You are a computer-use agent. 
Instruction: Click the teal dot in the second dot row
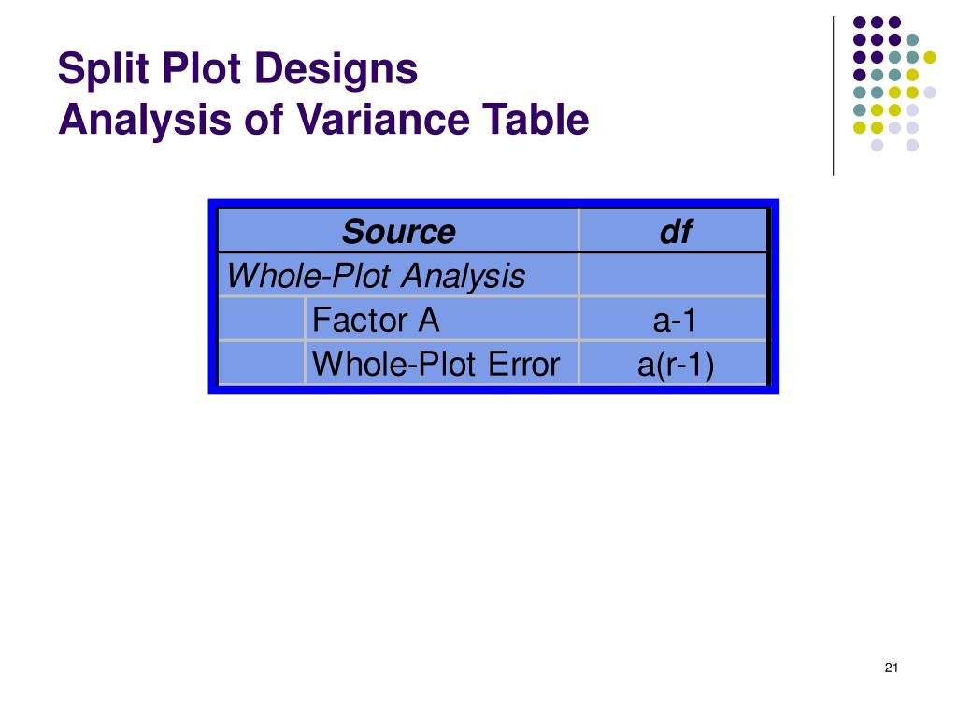pos(912,39)
